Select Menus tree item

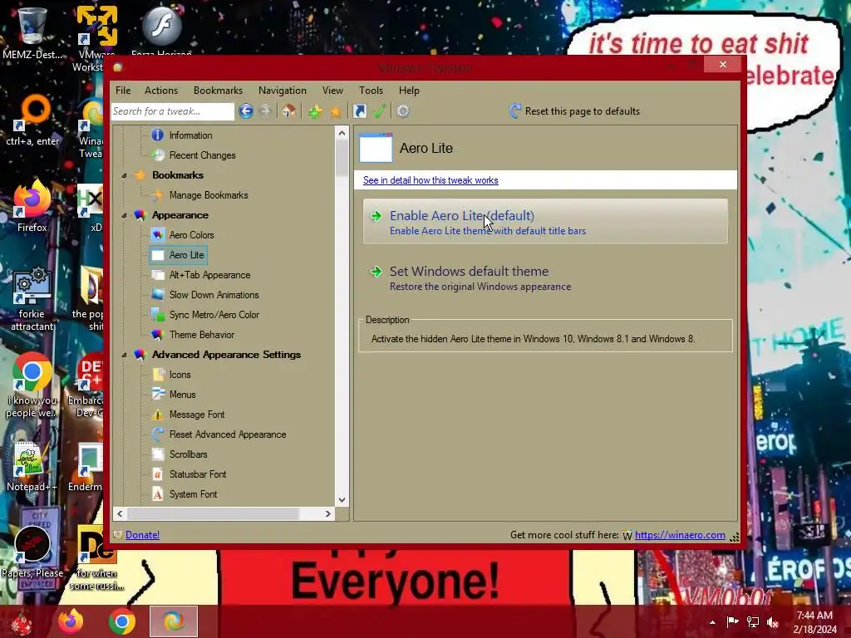[182, 395]
